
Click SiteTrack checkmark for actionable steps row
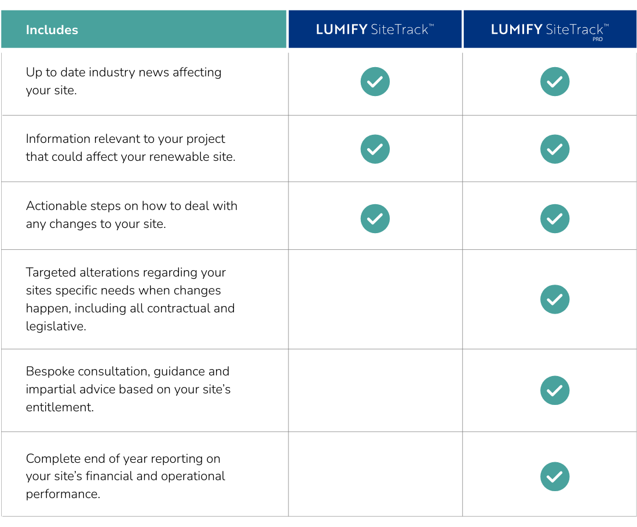pos(375,219)
